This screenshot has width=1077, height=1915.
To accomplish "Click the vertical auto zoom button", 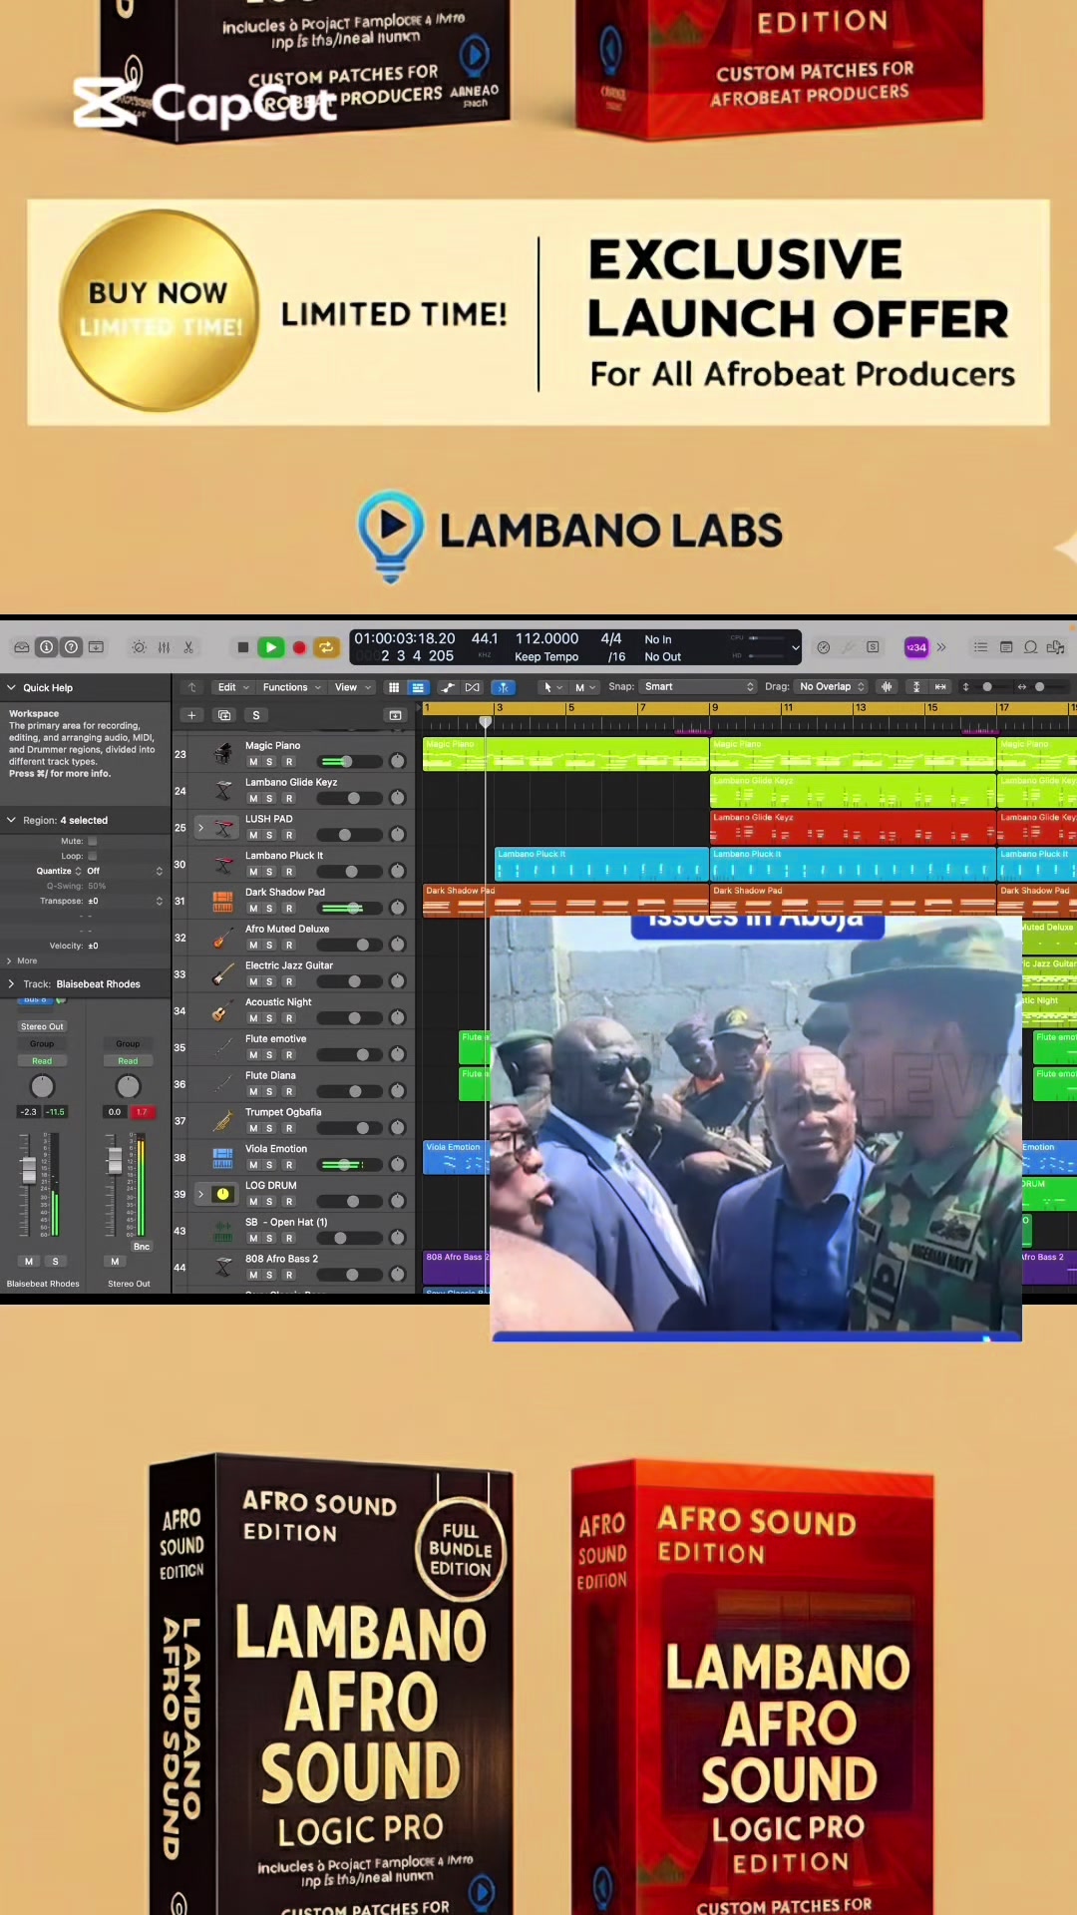I will tap(916, 687).
